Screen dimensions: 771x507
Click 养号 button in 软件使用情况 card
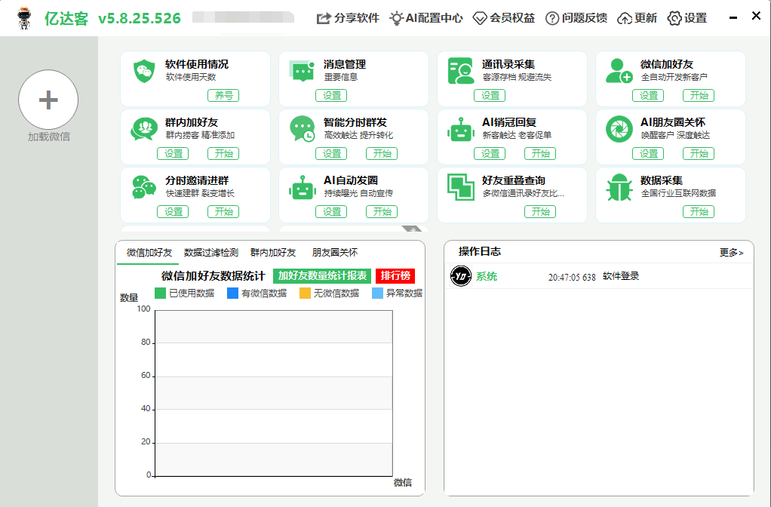pos(223,95)
